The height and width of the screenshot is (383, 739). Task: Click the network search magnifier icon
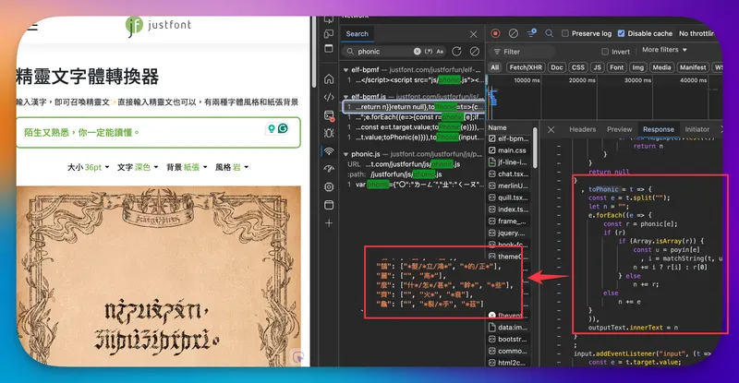[549, 33]
